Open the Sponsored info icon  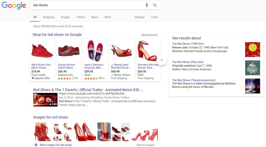pyautogui.click(x=156, y=35)
